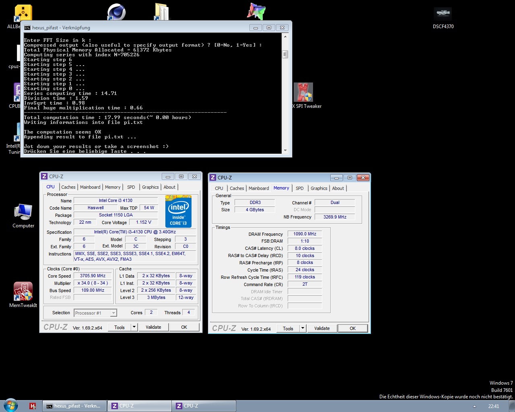Click the CPU-Z icon in left window title
Viewport: 515px width, 412px height.
(x=45, y=176)
